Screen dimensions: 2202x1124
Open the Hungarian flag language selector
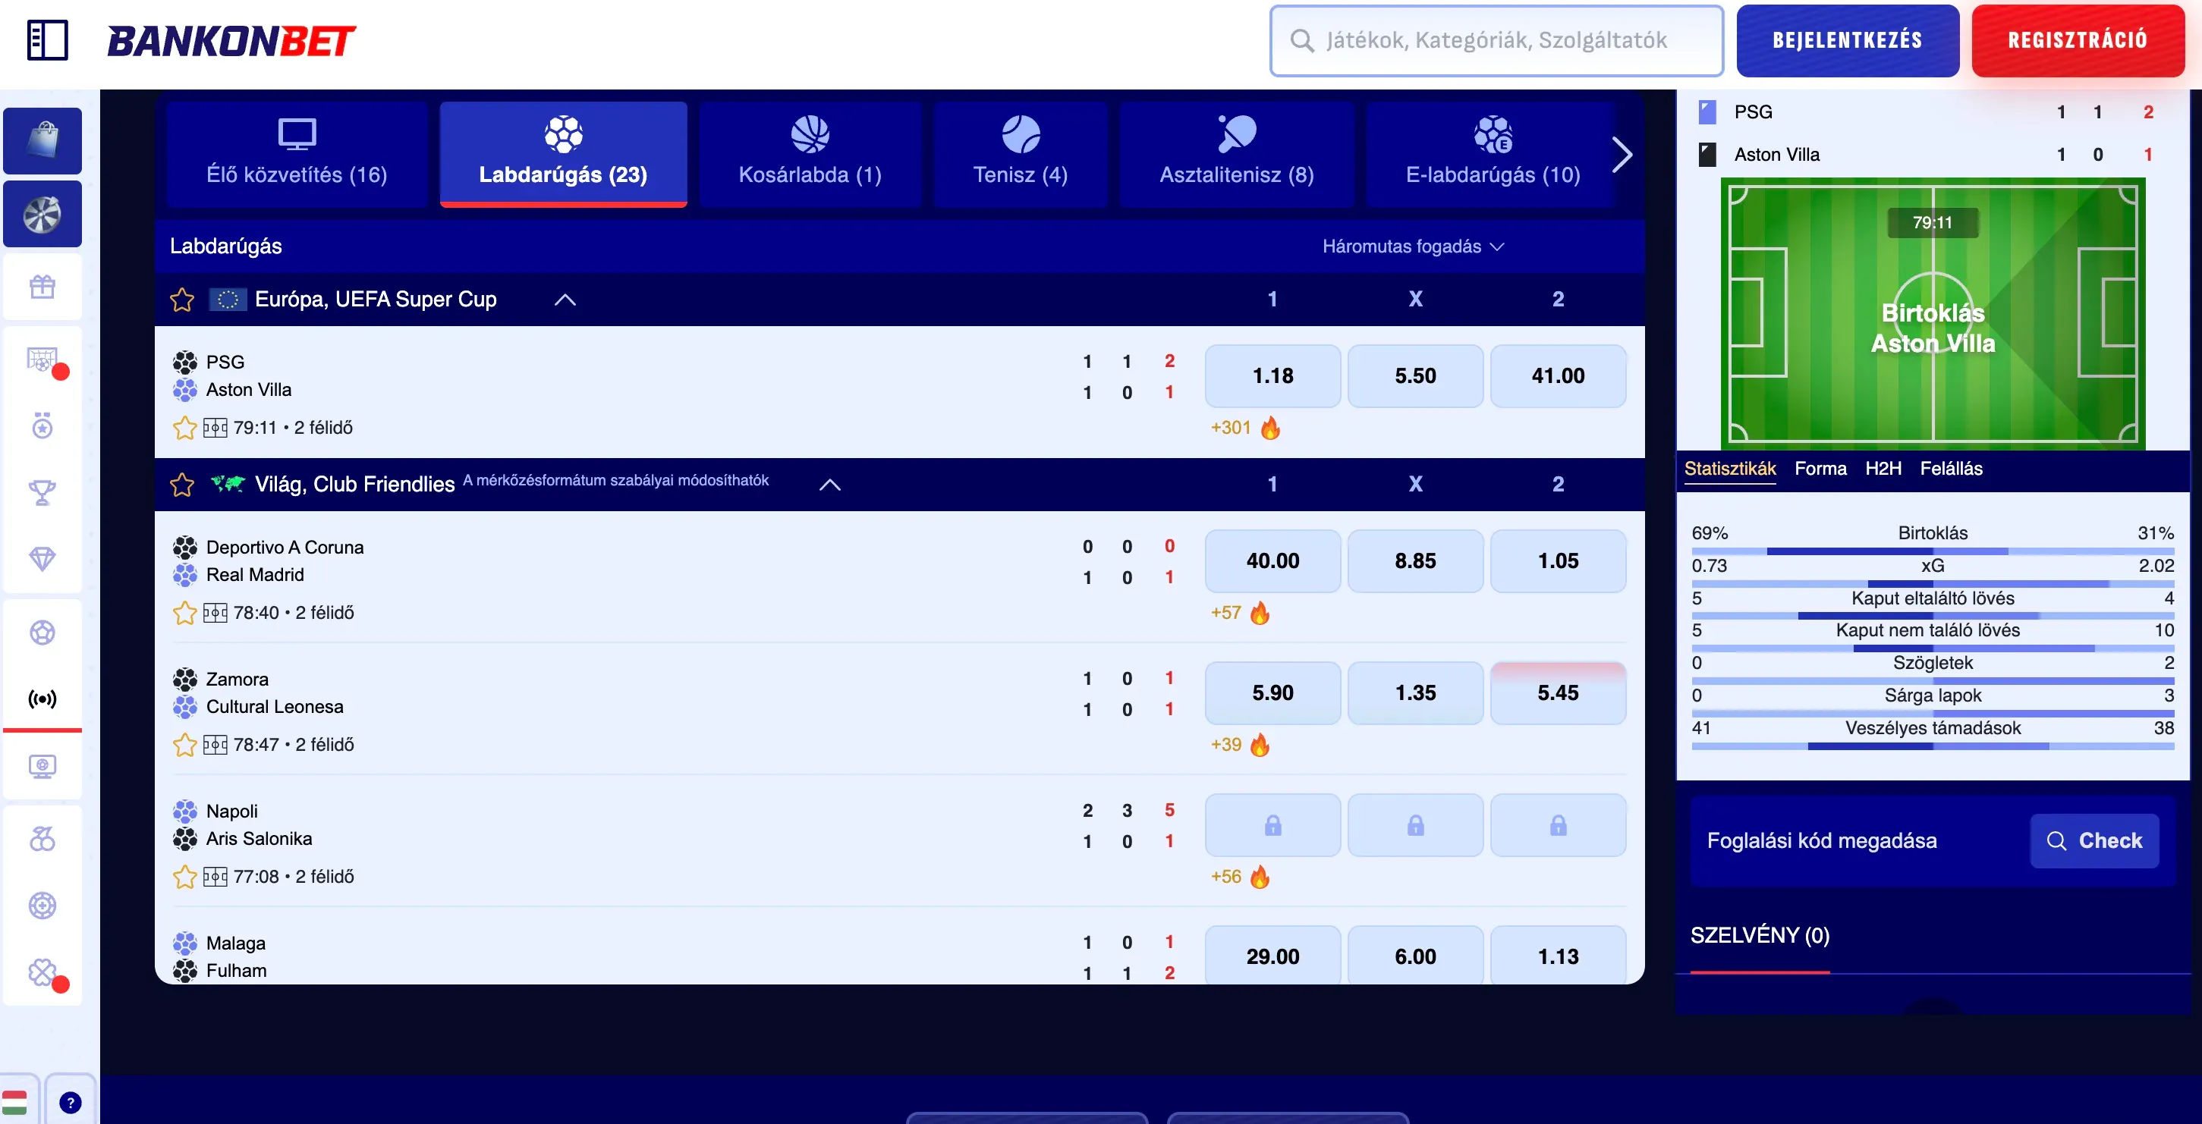click(14, 1102)
